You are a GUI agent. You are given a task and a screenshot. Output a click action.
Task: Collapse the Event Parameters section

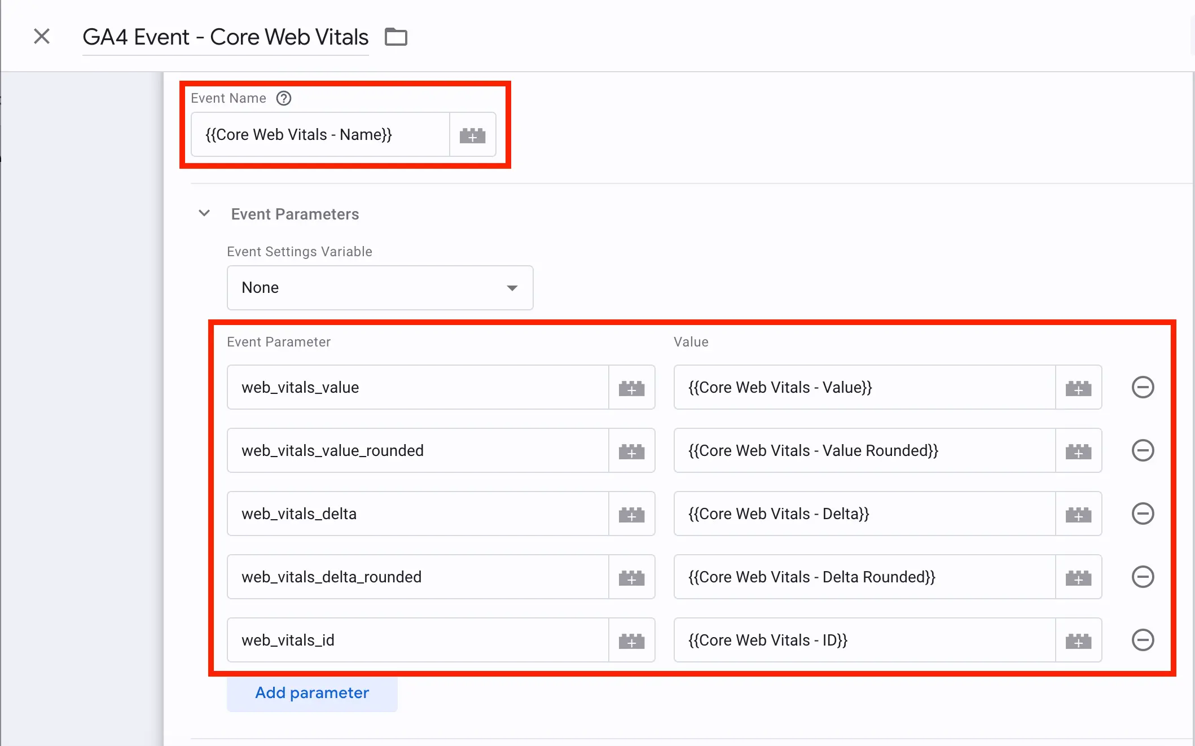click(x=204, y=213)
